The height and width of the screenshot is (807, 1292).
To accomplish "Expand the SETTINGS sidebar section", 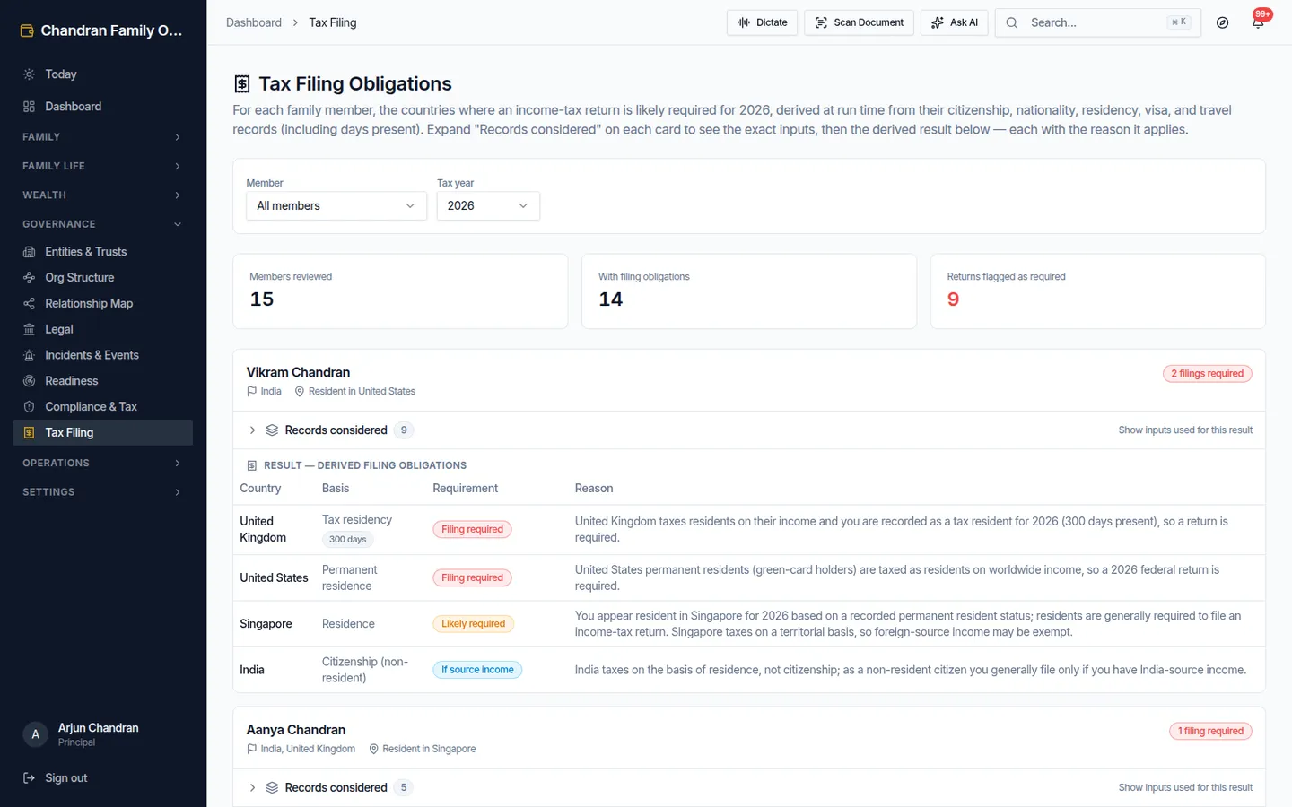I will coord(103,492).
